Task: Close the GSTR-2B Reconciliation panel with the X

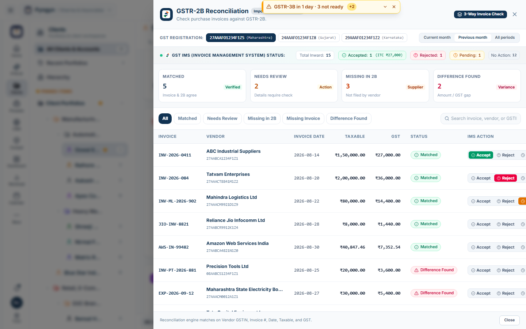Action: click(515, 14)
